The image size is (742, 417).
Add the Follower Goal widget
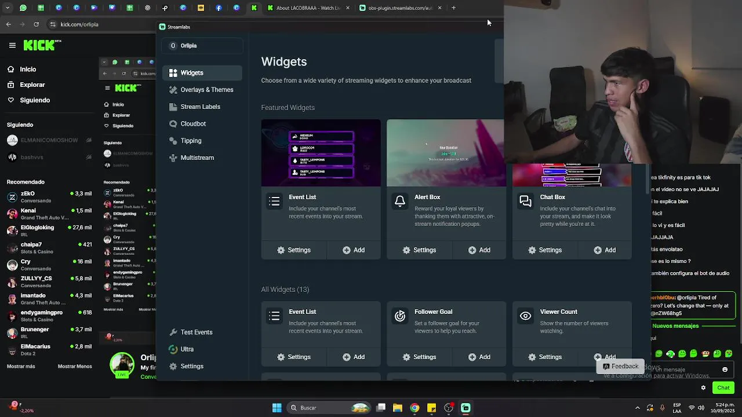tap(479, 357)
